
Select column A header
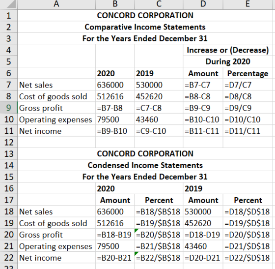[x=56, y=4]
